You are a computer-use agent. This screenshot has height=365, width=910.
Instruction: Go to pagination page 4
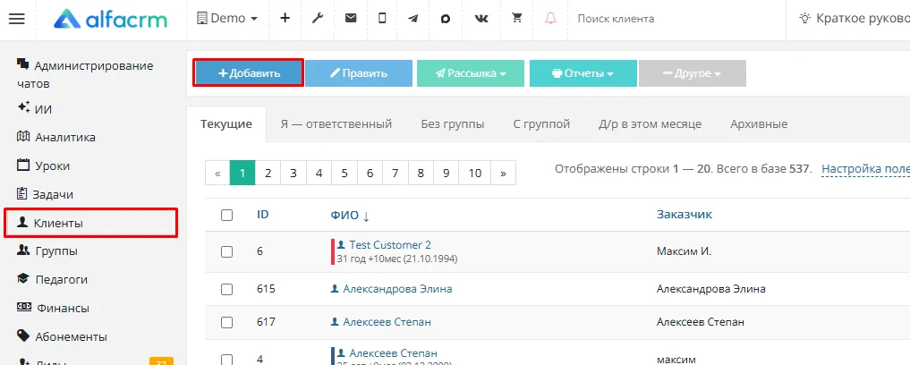[319, 173]
